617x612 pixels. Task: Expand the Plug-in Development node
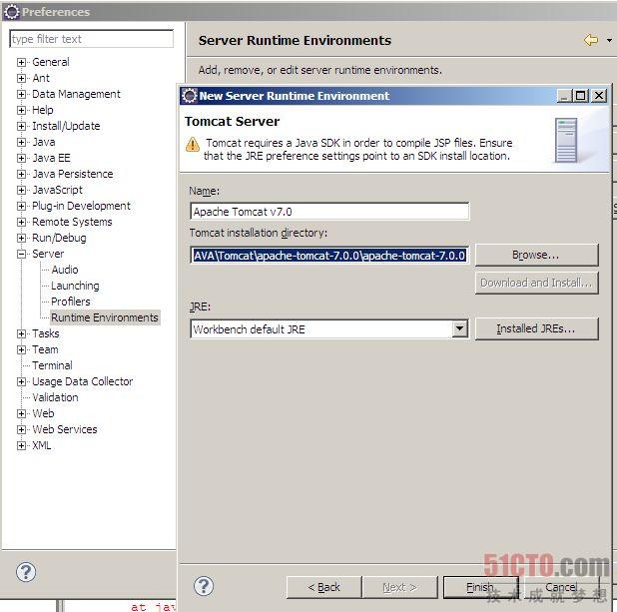point(21,206)
